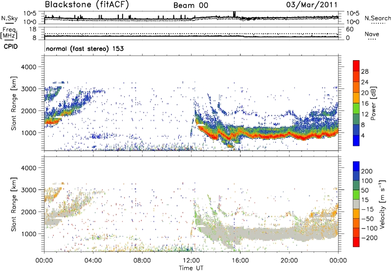Click the '1000' tick of the velocity panel

[x=29, y=233]
